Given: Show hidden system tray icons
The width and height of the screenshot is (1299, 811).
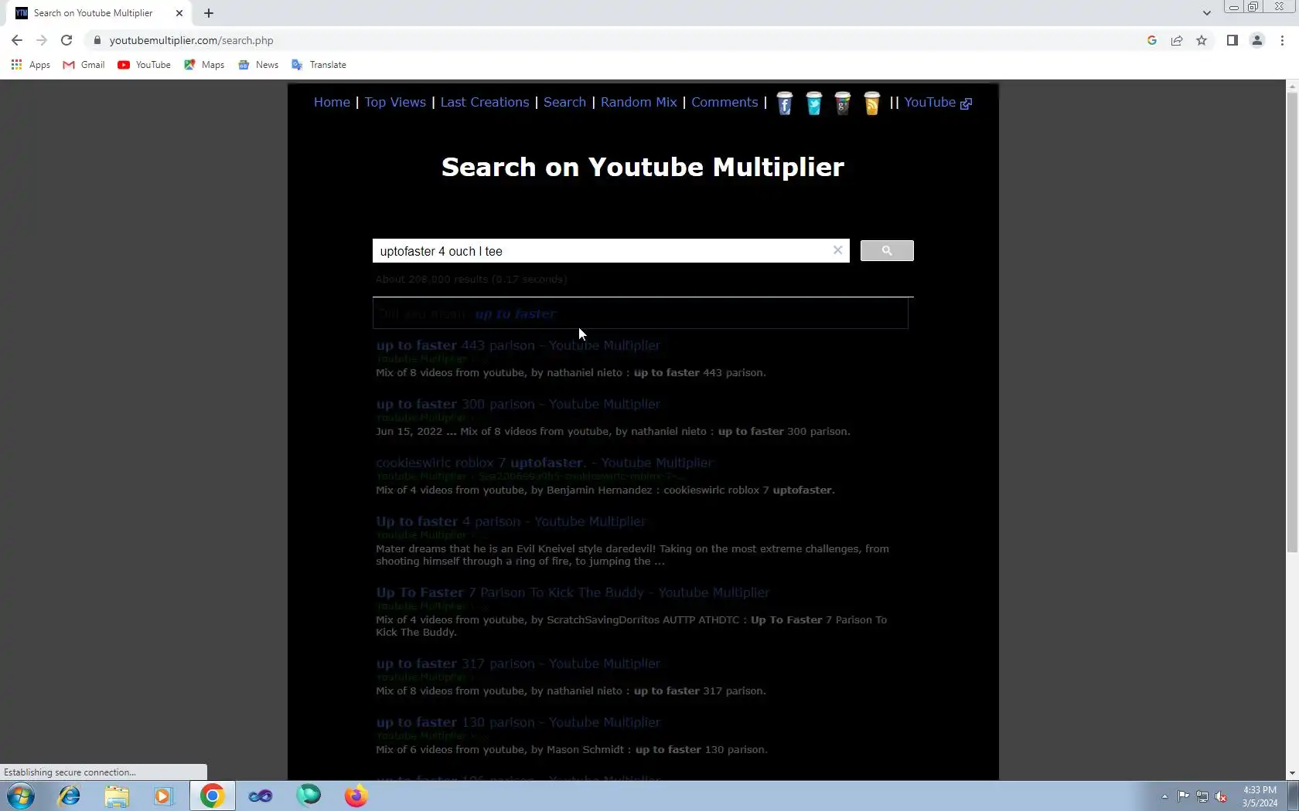Looking at the screenshot, I should coord(1164,796).
